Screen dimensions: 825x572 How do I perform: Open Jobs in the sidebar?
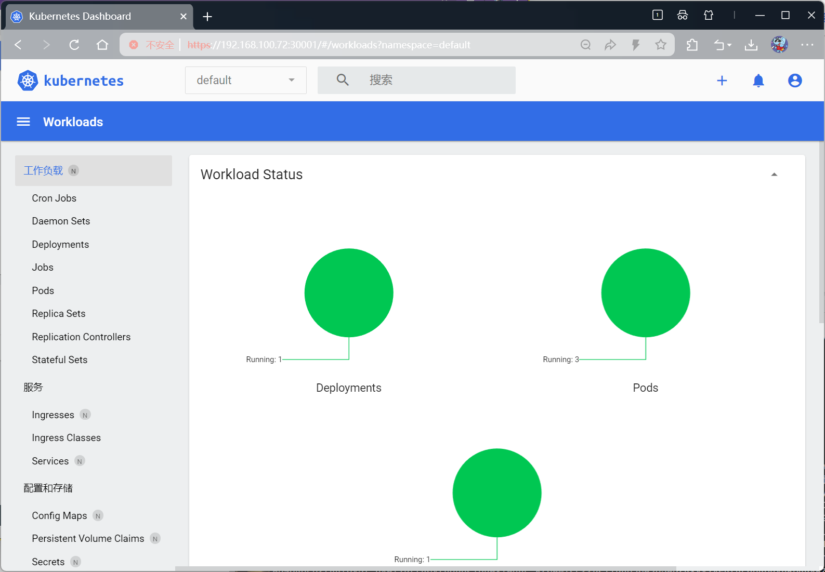pos(43,267)
